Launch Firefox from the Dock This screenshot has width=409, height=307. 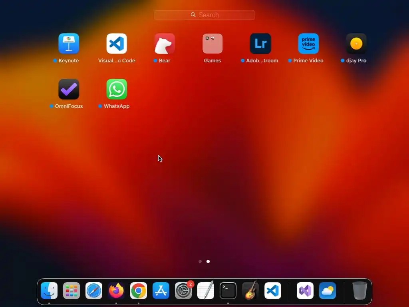[x=116, y=291]
